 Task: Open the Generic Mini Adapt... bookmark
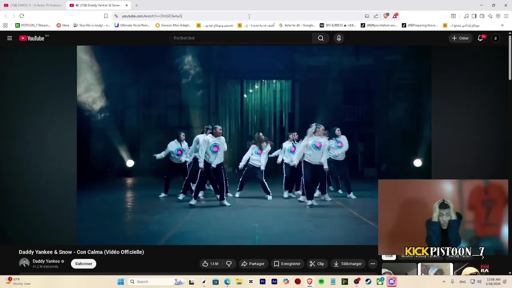point(173,25)
